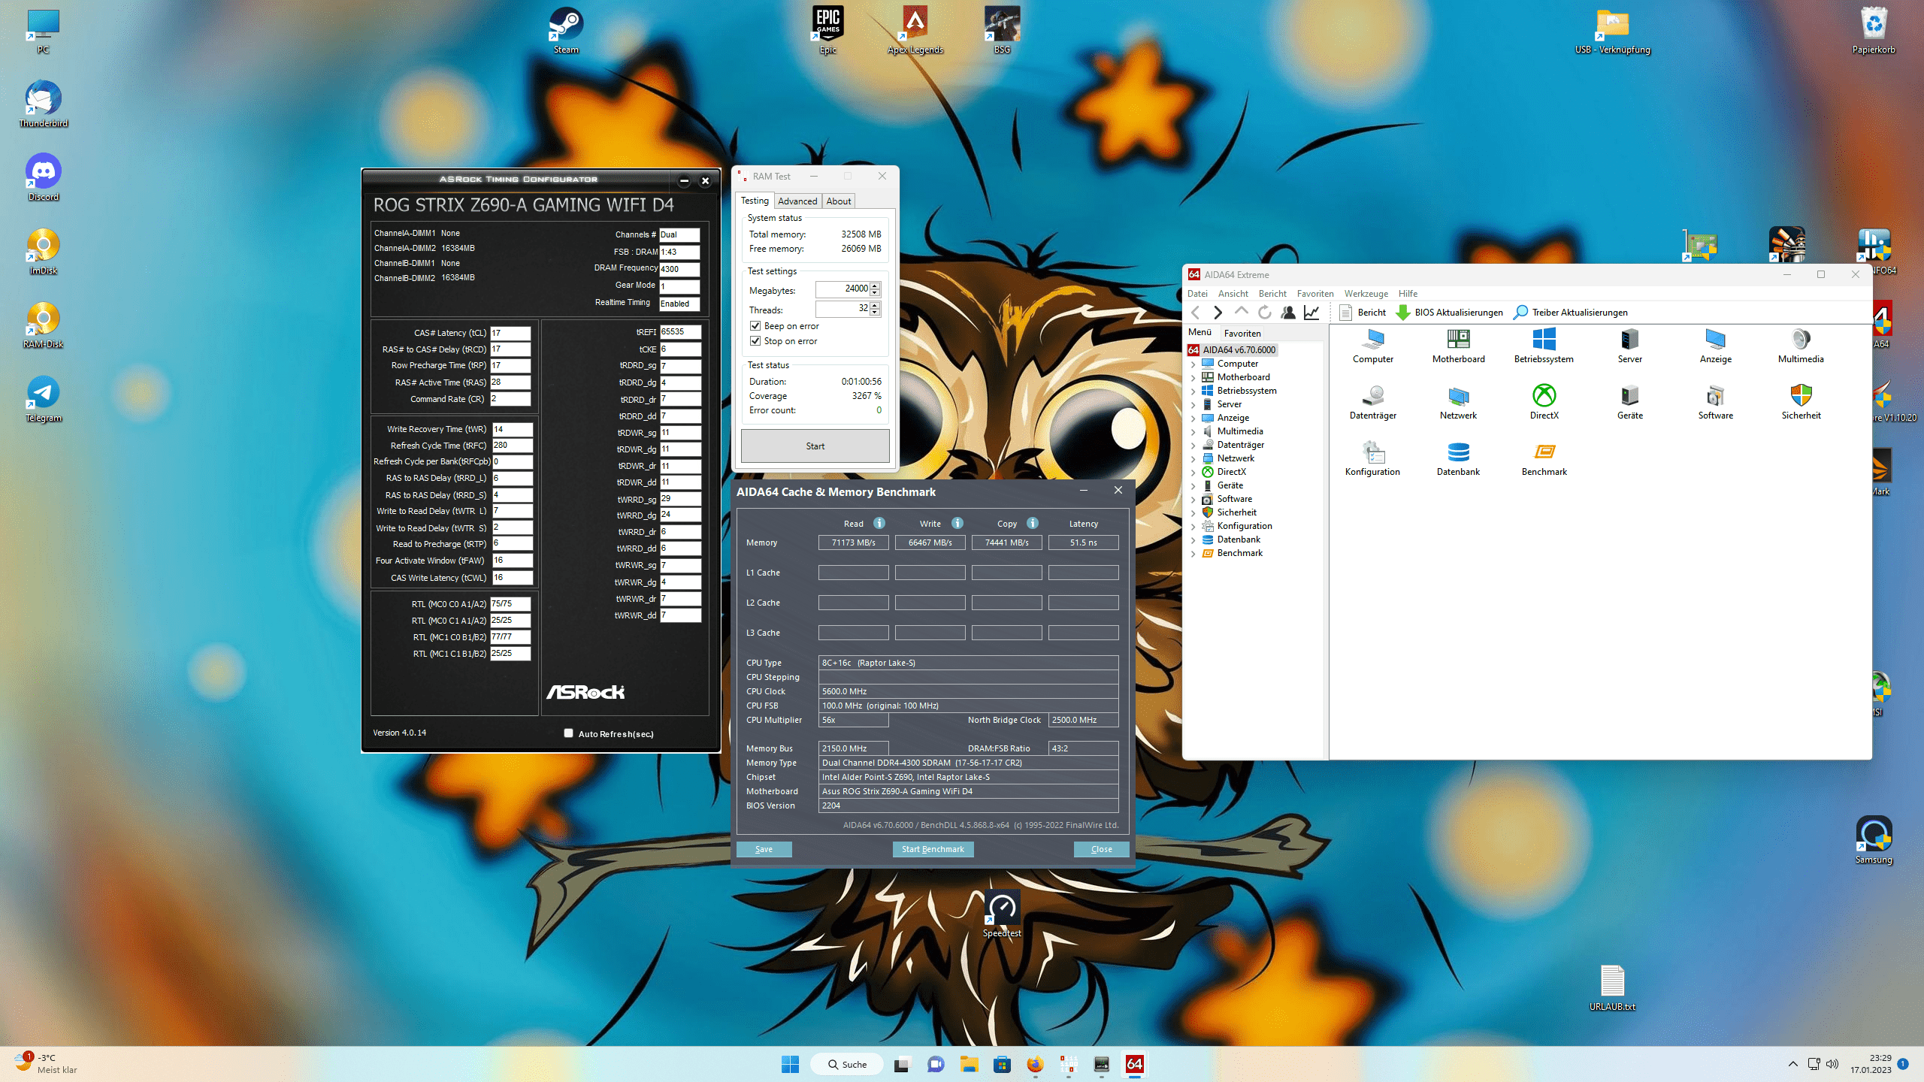Expand the Betriebssystem tree node
1924x1082 pixels.
[1193, 391]
